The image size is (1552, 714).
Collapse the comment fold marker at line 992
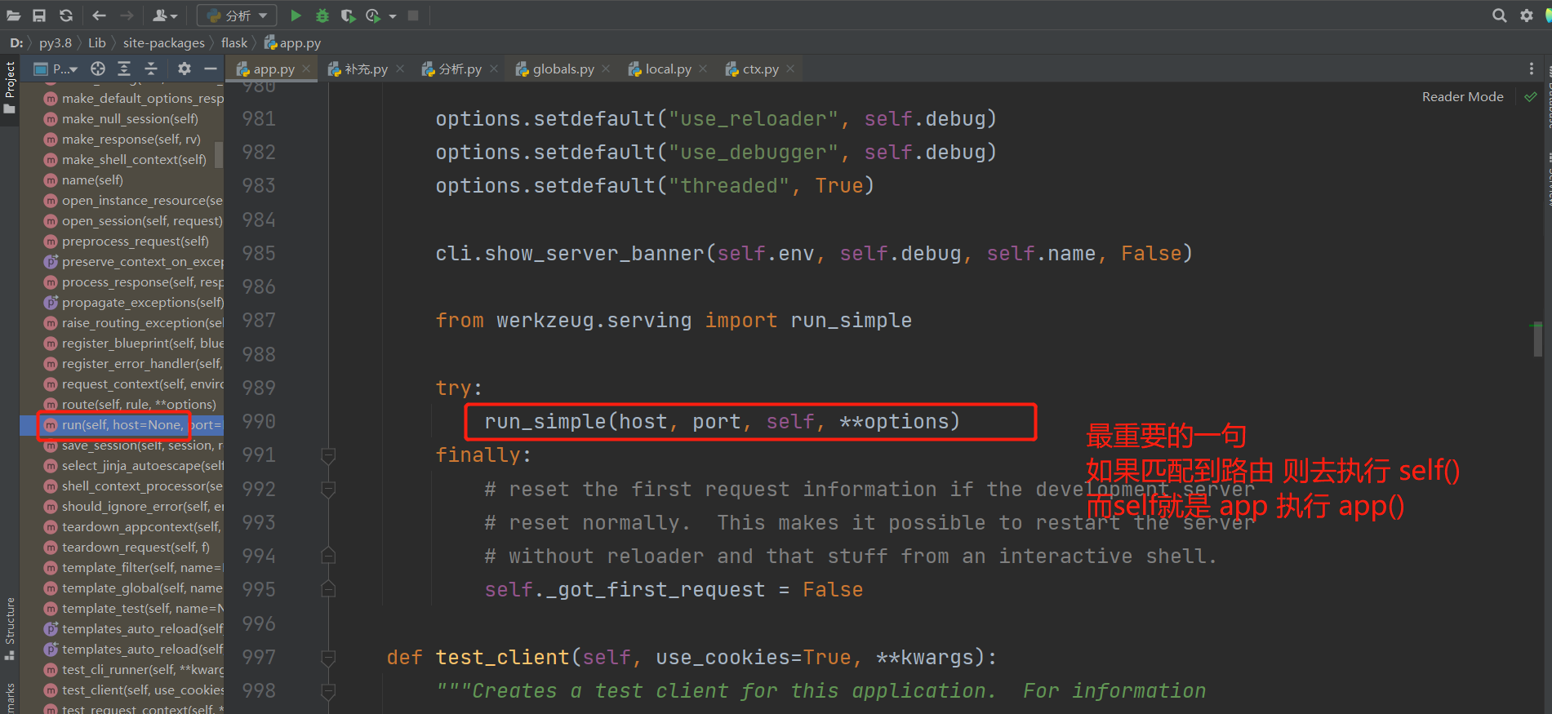pos(328,489)
